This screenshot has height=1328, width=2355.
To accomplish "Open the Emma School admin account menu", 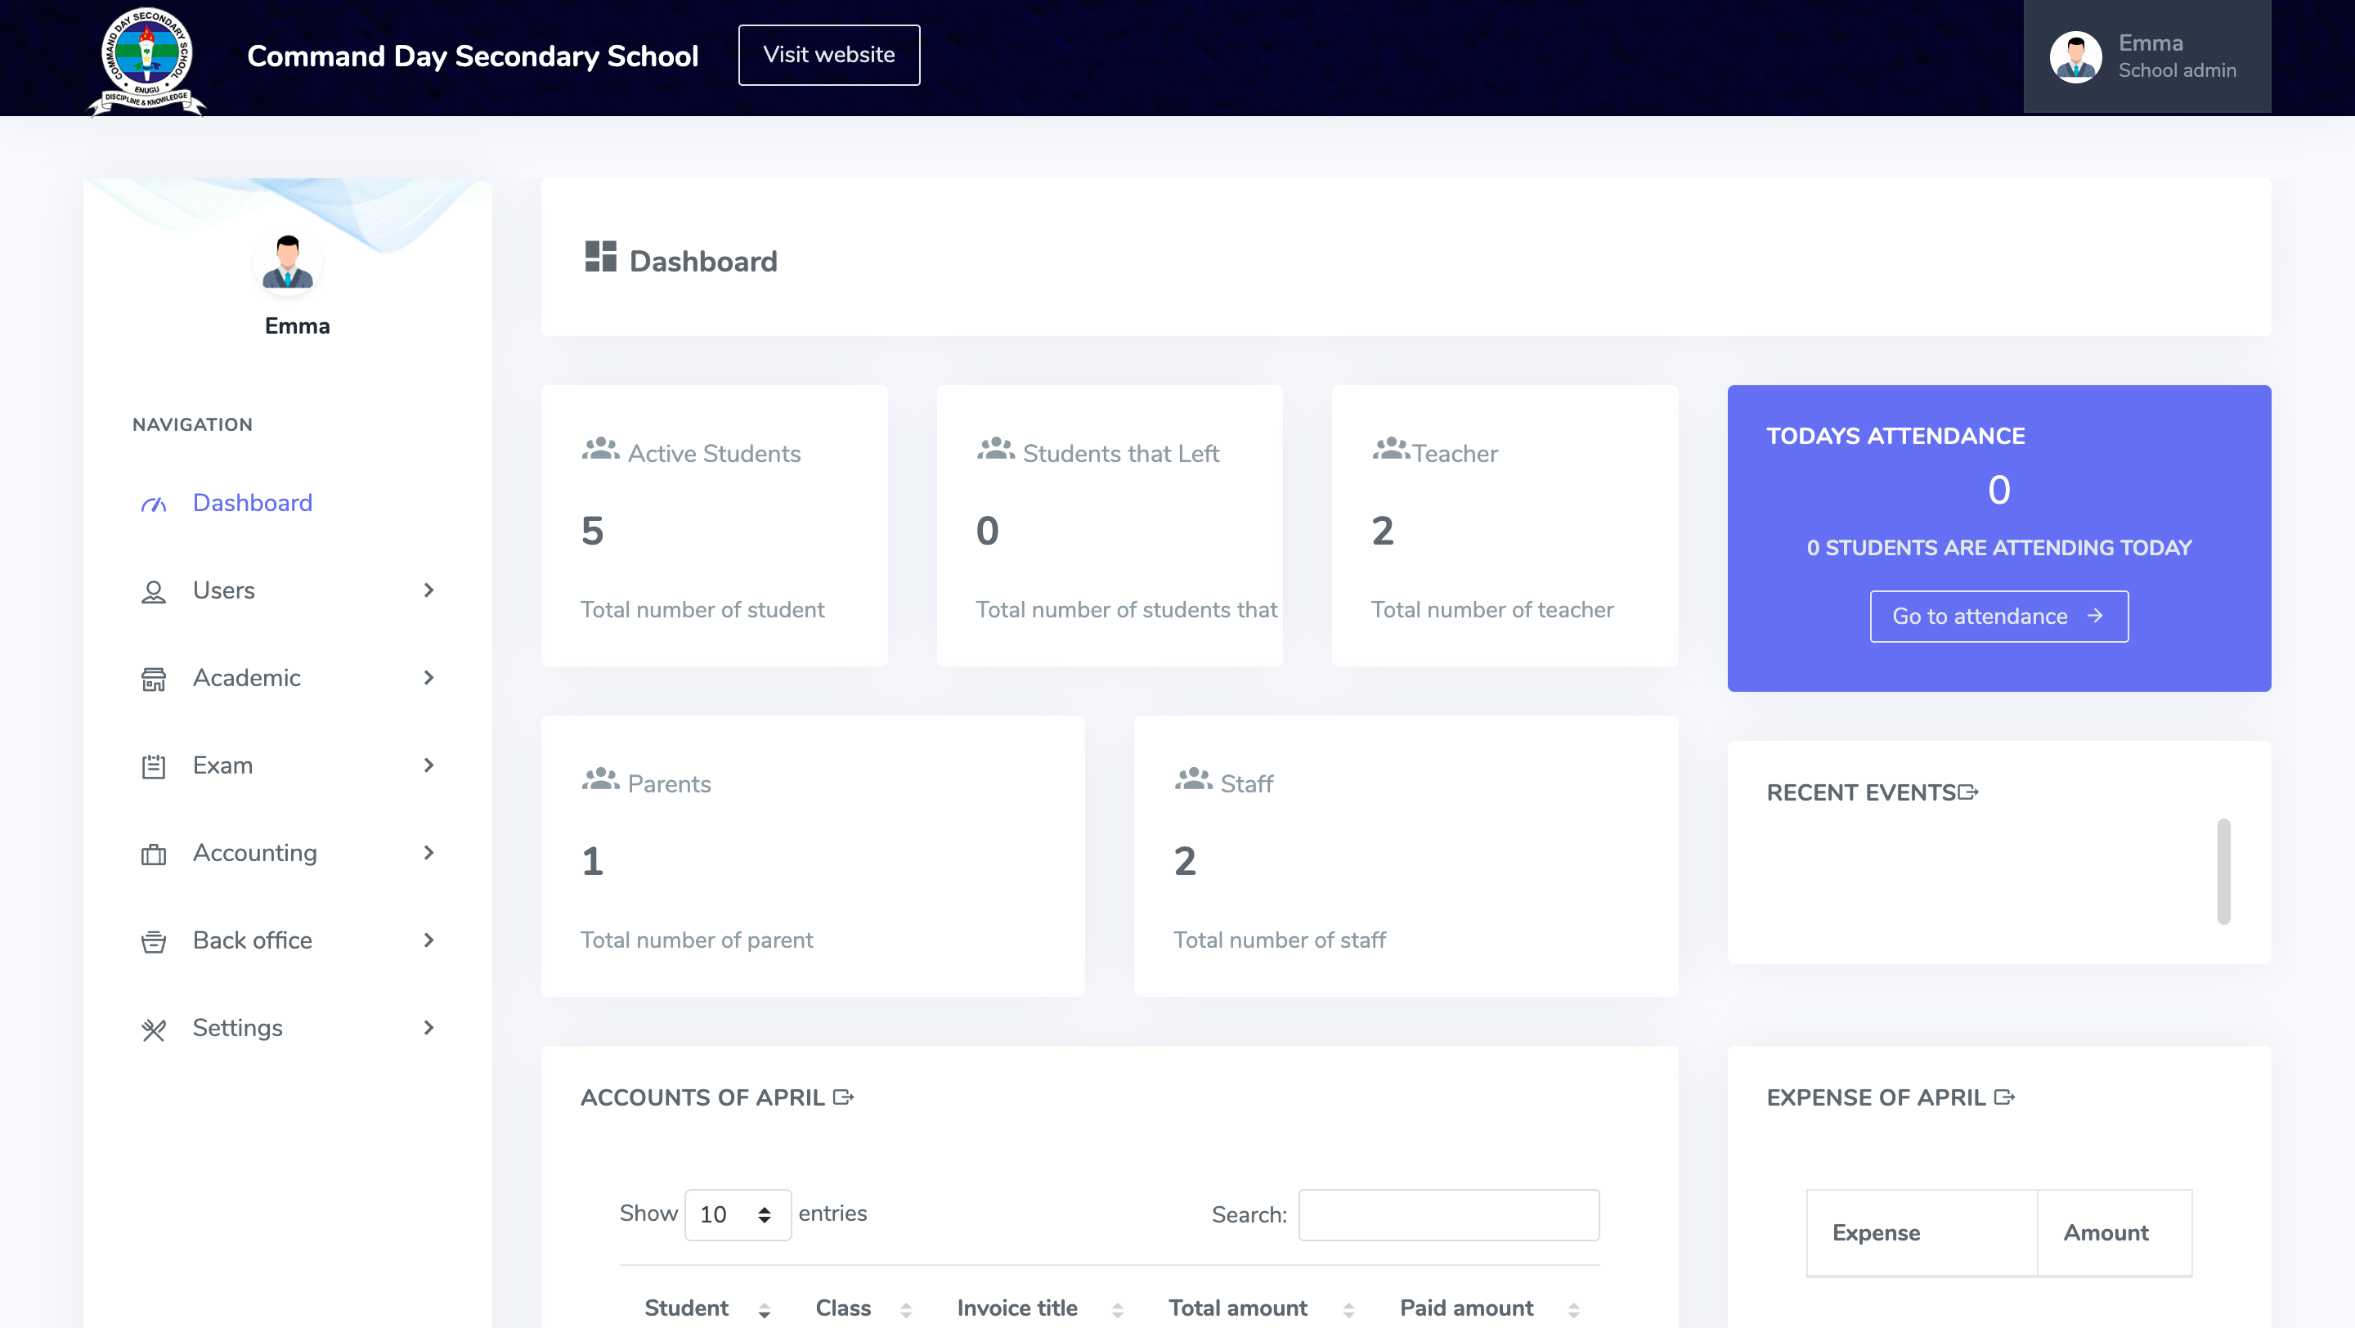I will (2146, 56).
